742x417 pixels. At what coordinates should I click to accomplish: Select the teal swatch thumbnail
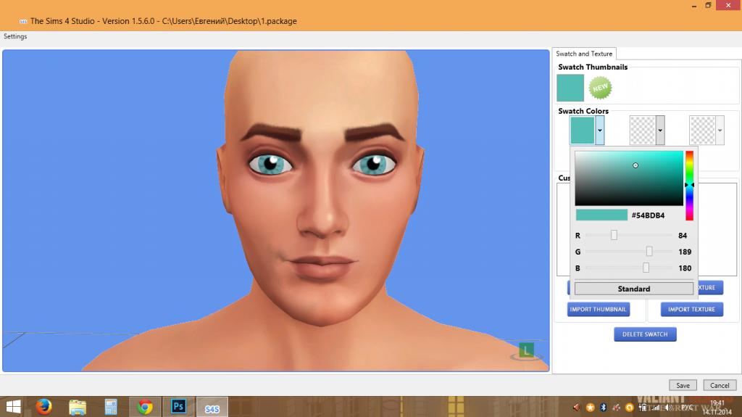570,88
